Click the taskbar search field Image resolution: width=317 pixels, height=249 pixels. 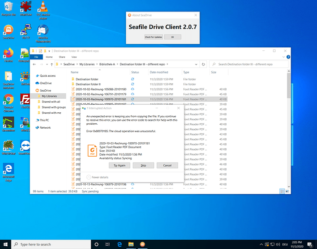(51, 245)
